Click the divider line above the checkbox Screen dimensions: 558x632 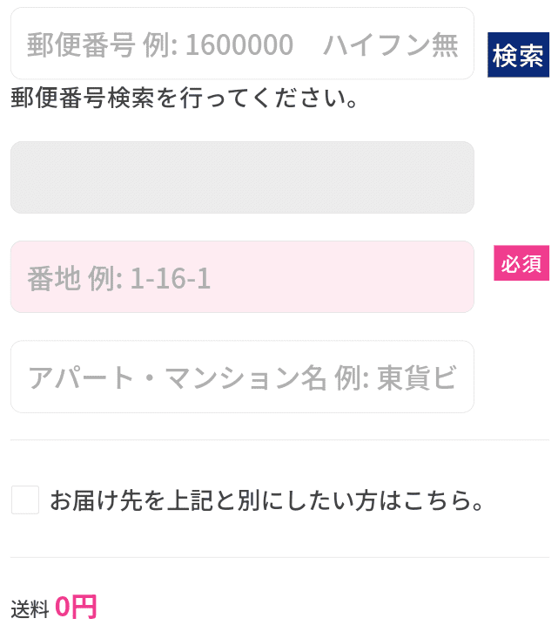click(x=279, y=440)
